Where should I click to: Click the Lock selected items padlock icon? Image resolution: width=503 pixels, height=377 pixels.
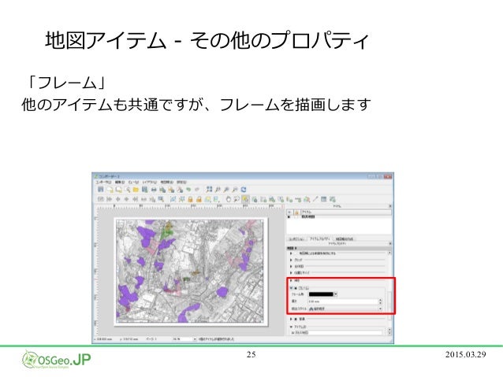point(191,199)
